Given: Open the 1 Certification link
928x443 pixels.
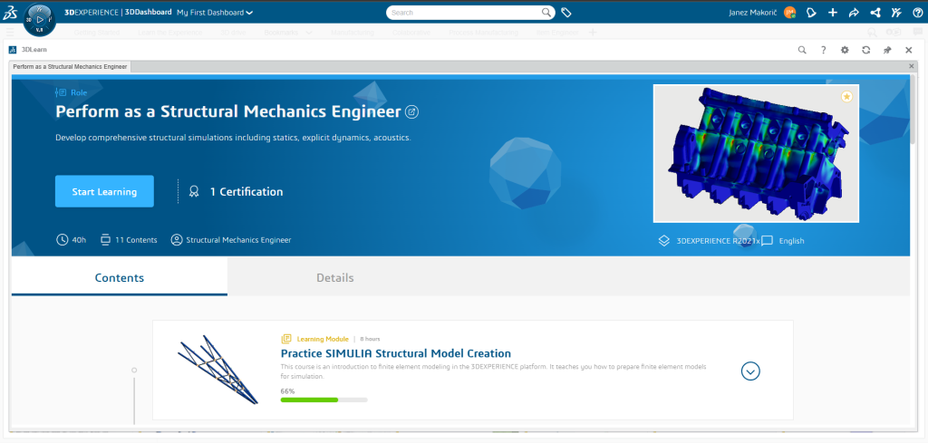Looking at the screenshot, I should (x=246, y=192).
